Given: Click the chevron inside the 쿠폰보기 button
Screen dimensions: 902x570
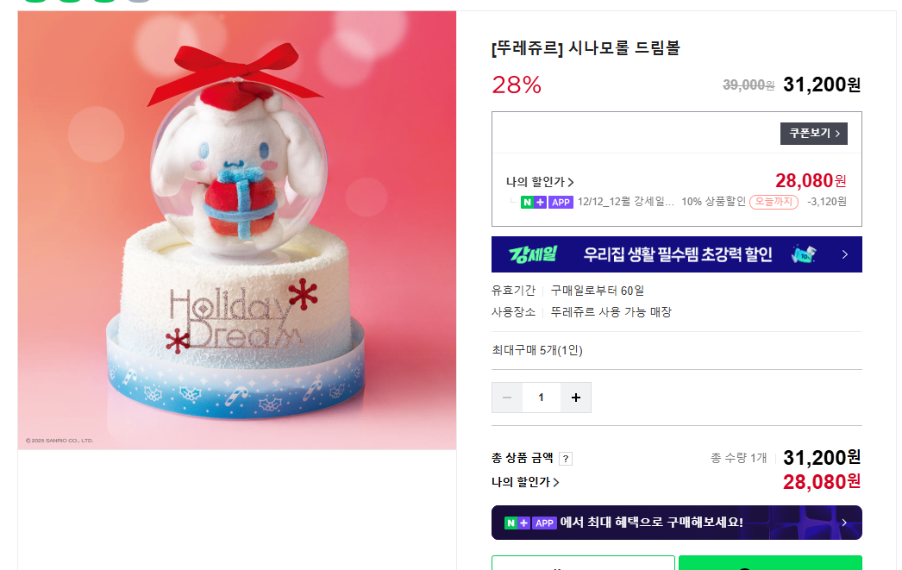Looking at the screenshot, I should click(x=837, y=134).
